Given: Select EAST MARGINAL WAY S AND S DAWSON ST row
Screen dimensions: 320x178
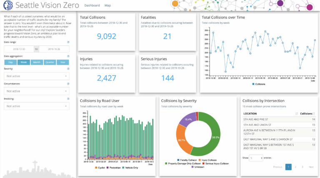Looking at the screenshot, I should 279,139.
